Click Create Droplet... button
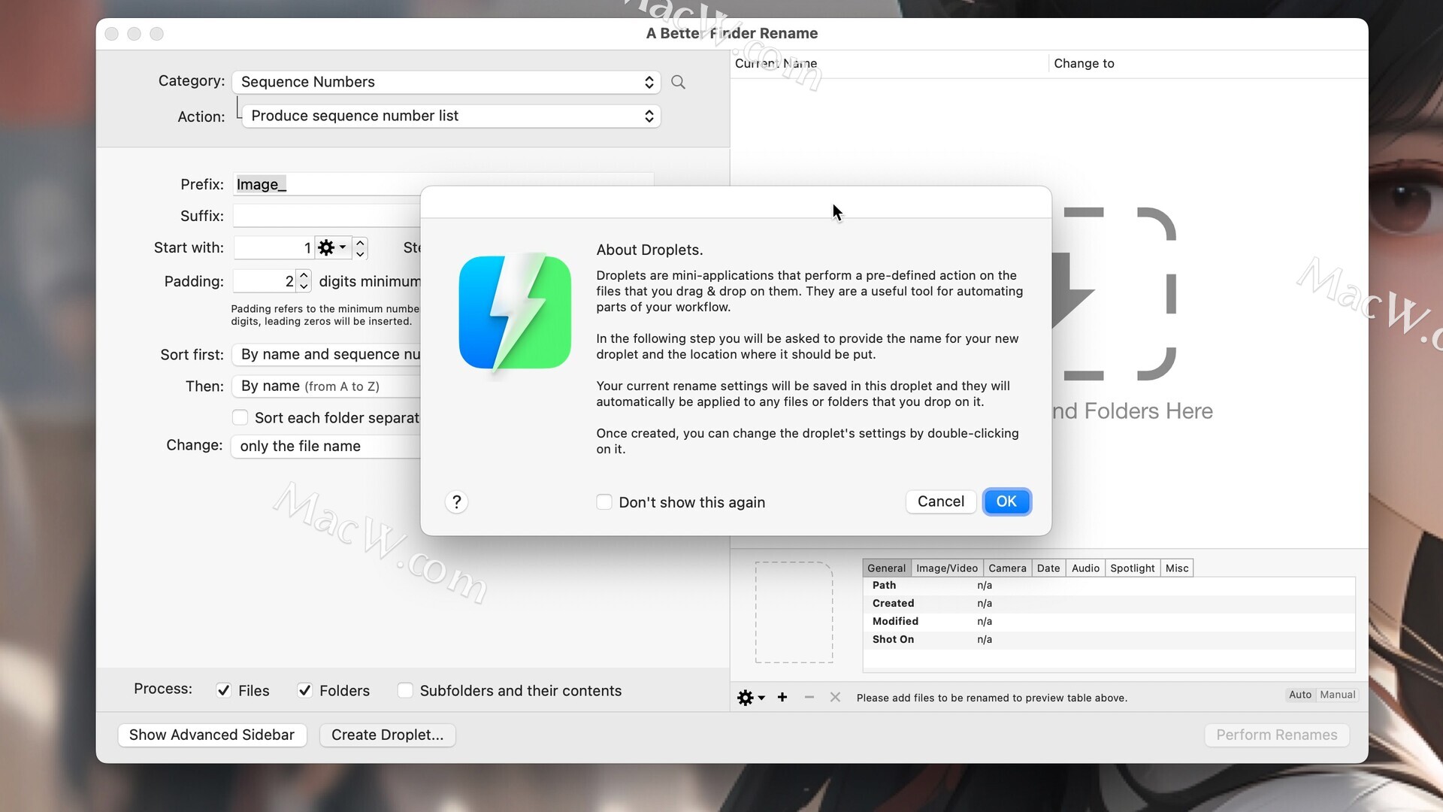Image resolution: width=1443 pixels, height=812 pixels. click(x=388, y=735)
